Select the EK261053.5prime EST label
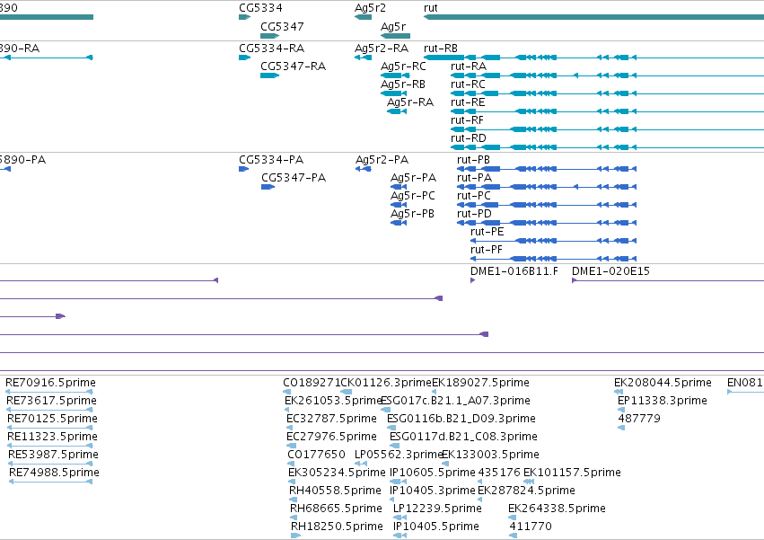Viewport: 764px width, 540px height. [x=333, y=401]
